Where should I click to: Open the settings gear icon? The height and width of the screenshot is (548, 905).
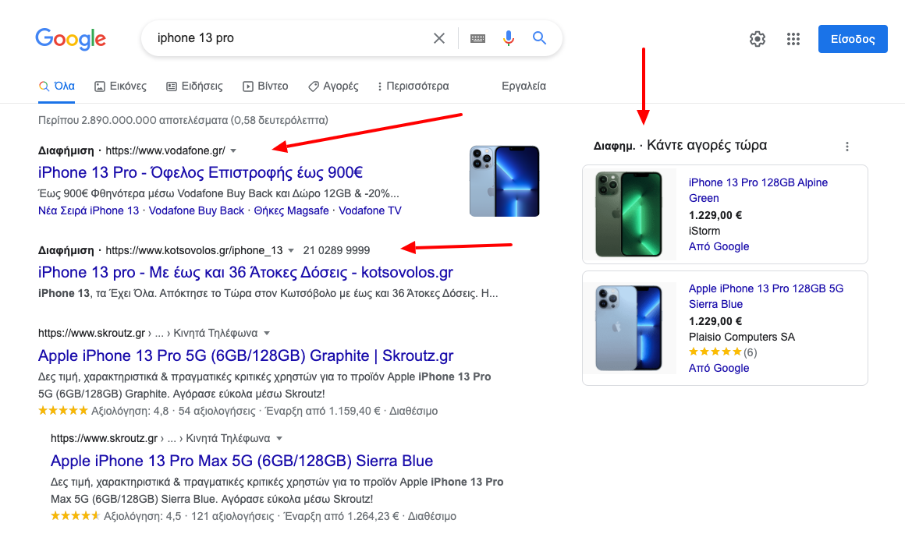[758, 39]
